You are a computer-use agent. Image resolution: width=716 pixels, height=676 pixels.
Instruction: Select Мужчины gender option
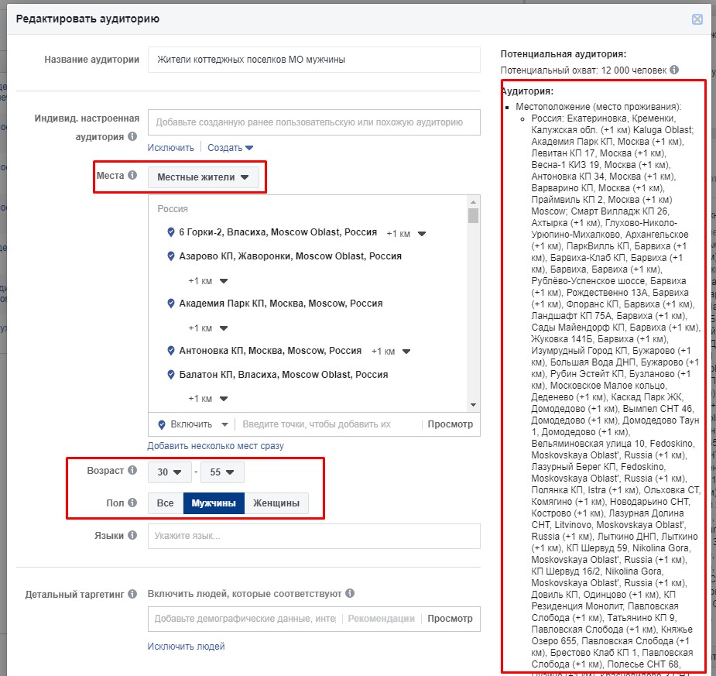(214, 503)
